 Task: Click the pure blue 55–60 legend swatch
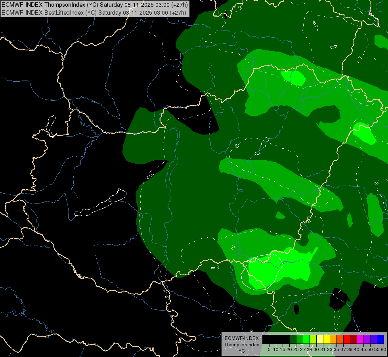(x=380, y=339)
